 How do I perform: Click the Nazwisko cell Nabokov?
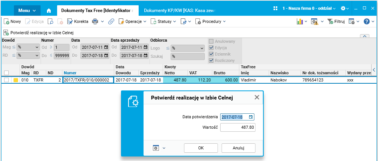(285, 80)
